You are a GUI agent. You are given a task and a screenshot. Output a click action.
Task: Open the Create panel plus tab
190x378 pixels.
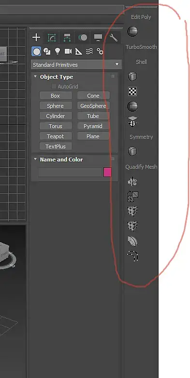[x=36, y=37]
